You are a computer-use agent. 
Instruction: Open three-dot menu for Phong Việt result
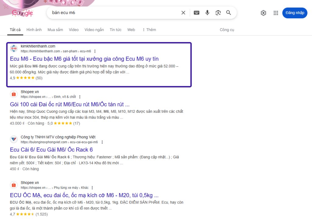[102, 142]
